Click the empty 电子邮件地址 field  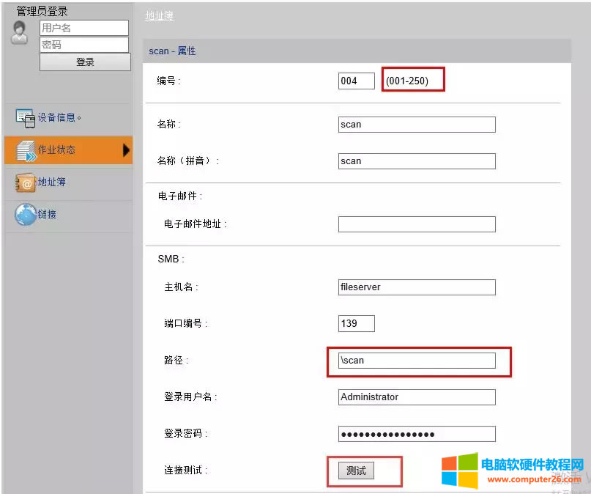[x=416, y=224]
